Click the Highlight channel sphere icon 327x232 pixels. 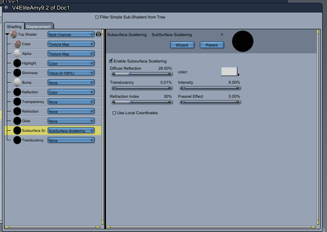[x=17, y=63]
